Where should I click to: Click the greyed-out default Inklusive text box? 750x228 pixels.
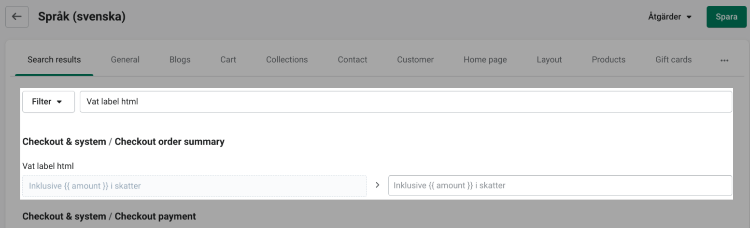[x=194, y=186]
